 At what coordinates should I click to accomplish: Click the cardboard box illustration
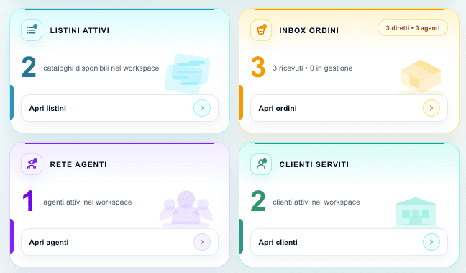click(421, 76)
